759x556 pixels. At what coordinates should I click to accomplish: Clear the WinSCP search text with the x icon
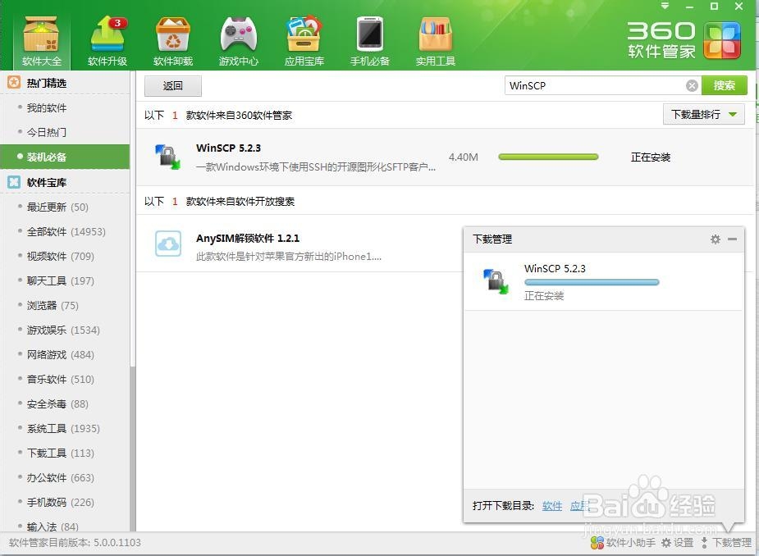(692, 84)
